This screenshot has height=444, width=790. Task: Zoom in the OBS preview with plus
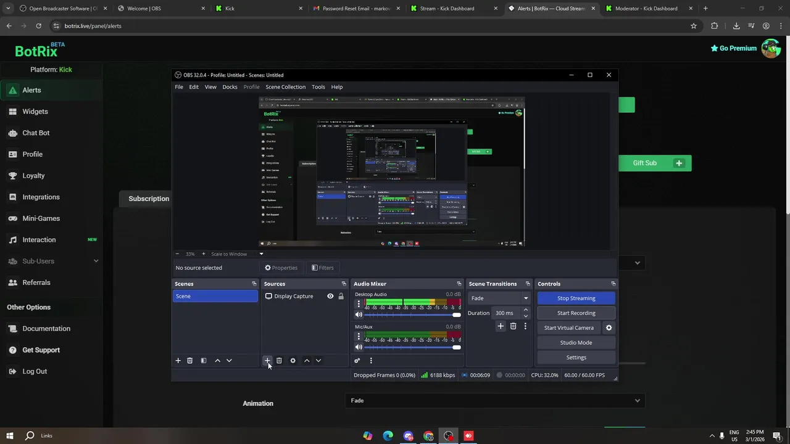[204, 254]
